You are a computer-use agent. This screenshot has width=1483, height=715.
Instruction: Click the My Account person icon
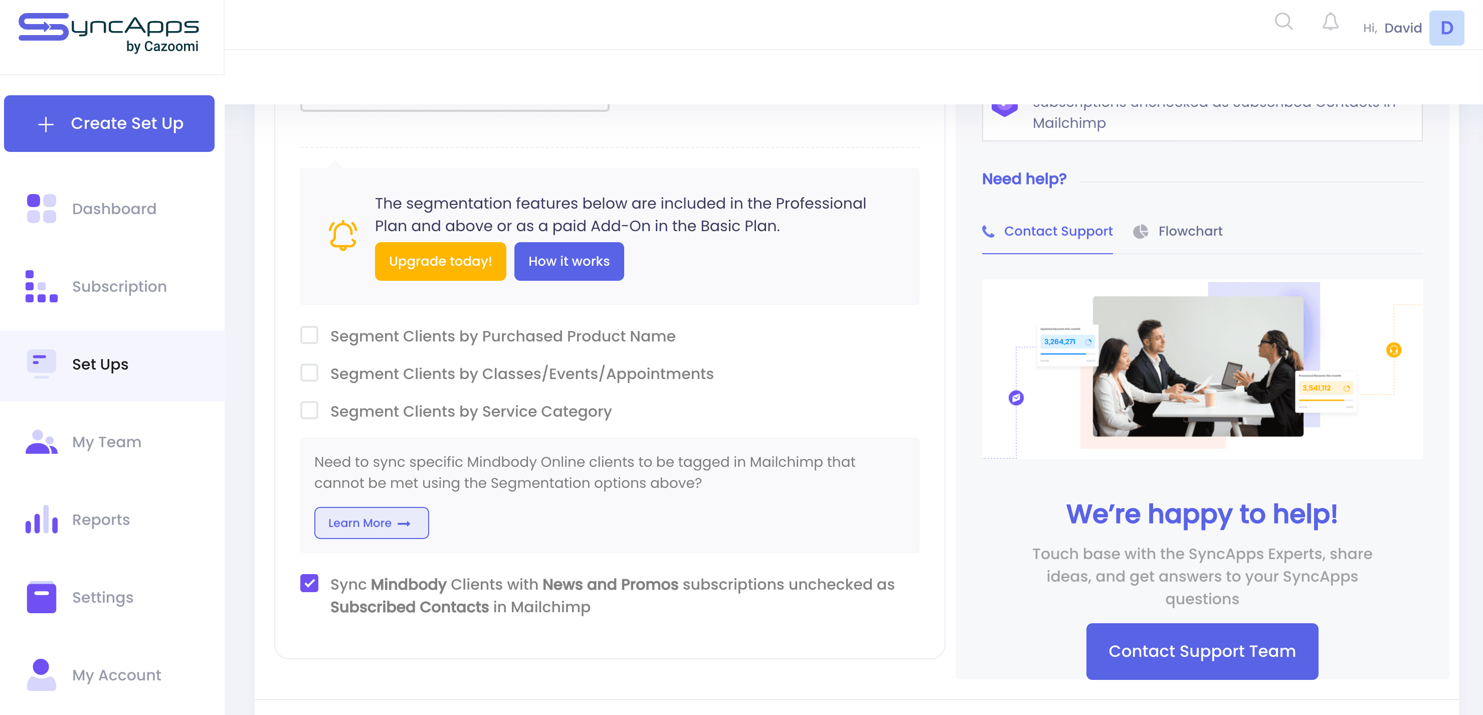[x=42, y=675]
